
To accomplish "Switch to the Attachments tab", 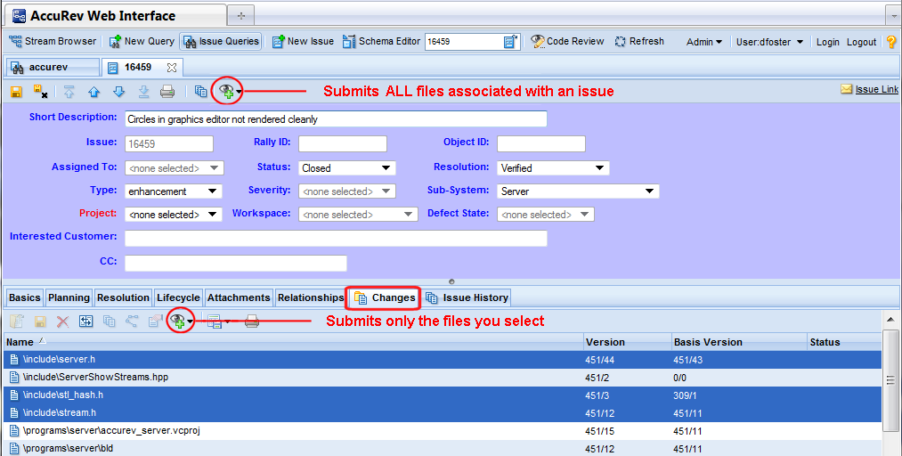I will 239,297.
